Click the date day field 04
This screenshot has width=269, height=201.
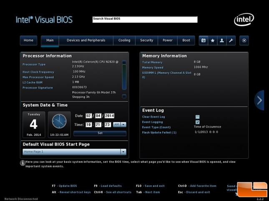tap(98, 116)
